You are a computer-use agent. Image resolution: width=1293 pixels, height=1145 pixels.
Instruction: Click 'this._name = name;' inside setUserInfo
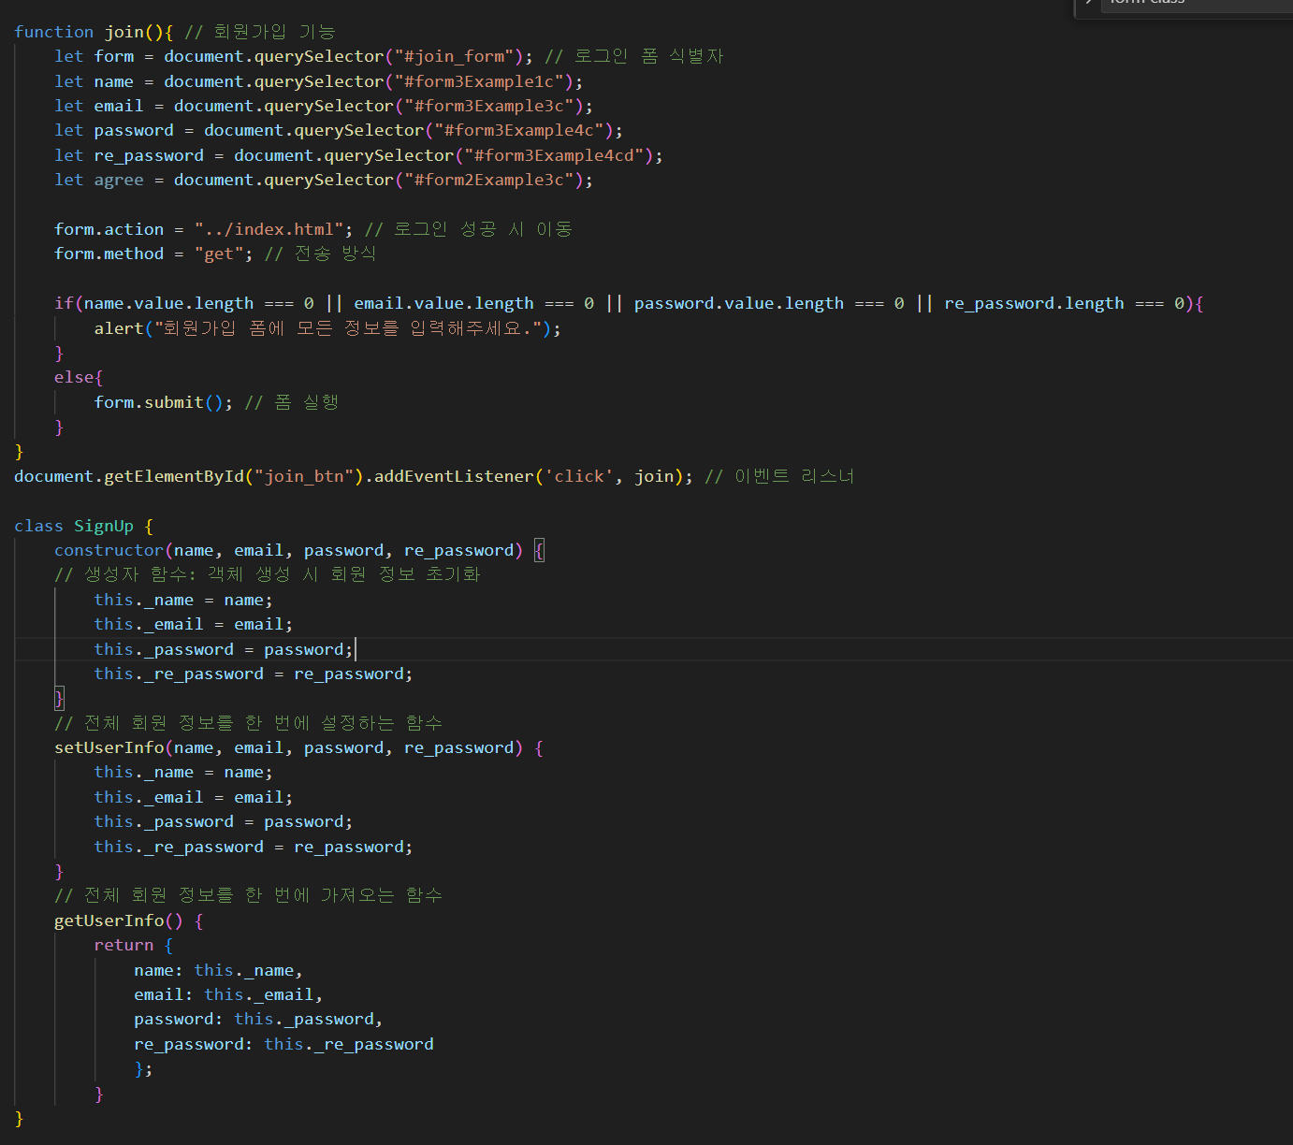pyautogui.click(x=183, y=772)
